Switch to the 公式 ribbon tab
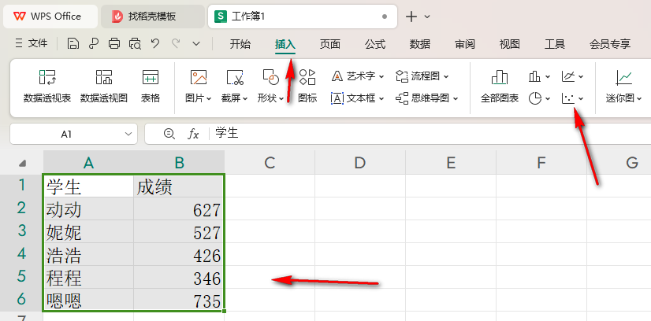The image size is (651, 321). tap(375, 44)
